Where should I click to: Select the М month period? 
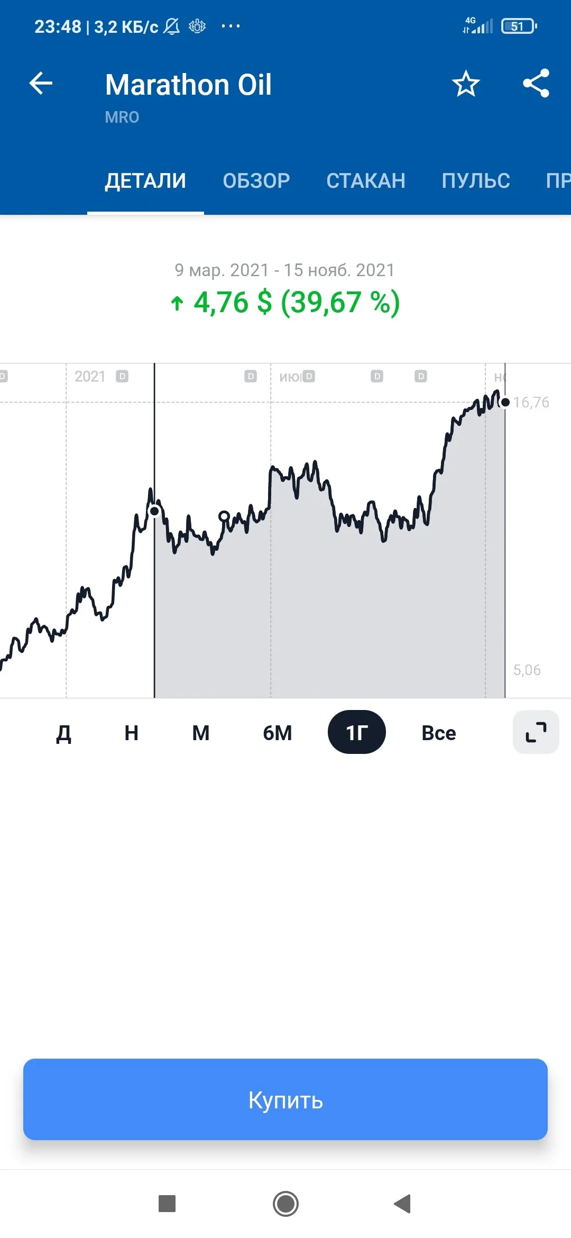200,733
